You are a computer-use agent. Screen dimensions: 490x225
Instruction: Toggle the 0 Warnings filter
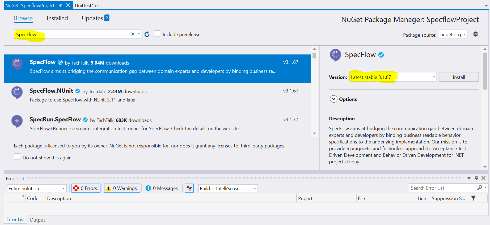point(122,188)
